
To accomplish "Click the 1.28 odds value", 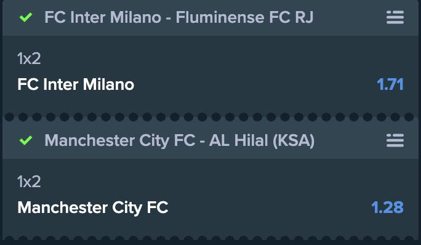I will (x=387, y=207).
